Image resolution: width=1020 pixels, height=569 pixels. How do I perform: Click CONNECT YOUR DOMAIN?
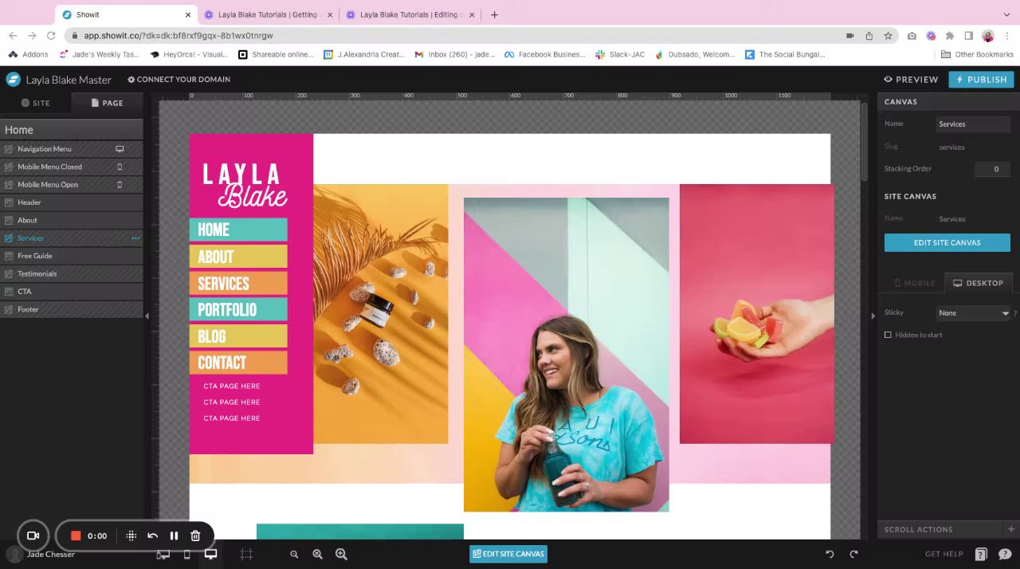(178, 80)
